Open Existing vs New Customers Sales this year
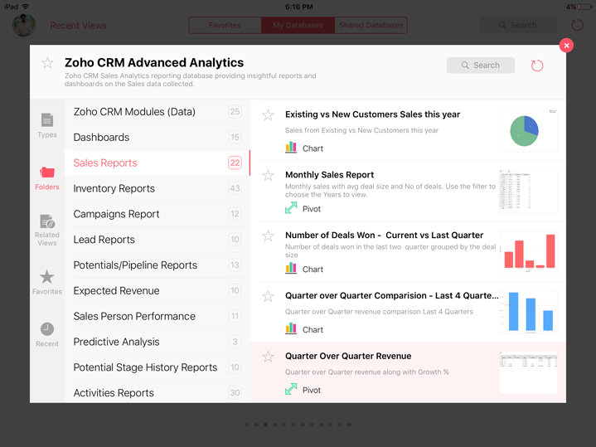This screenshot has height=447, width=596. 372,114
